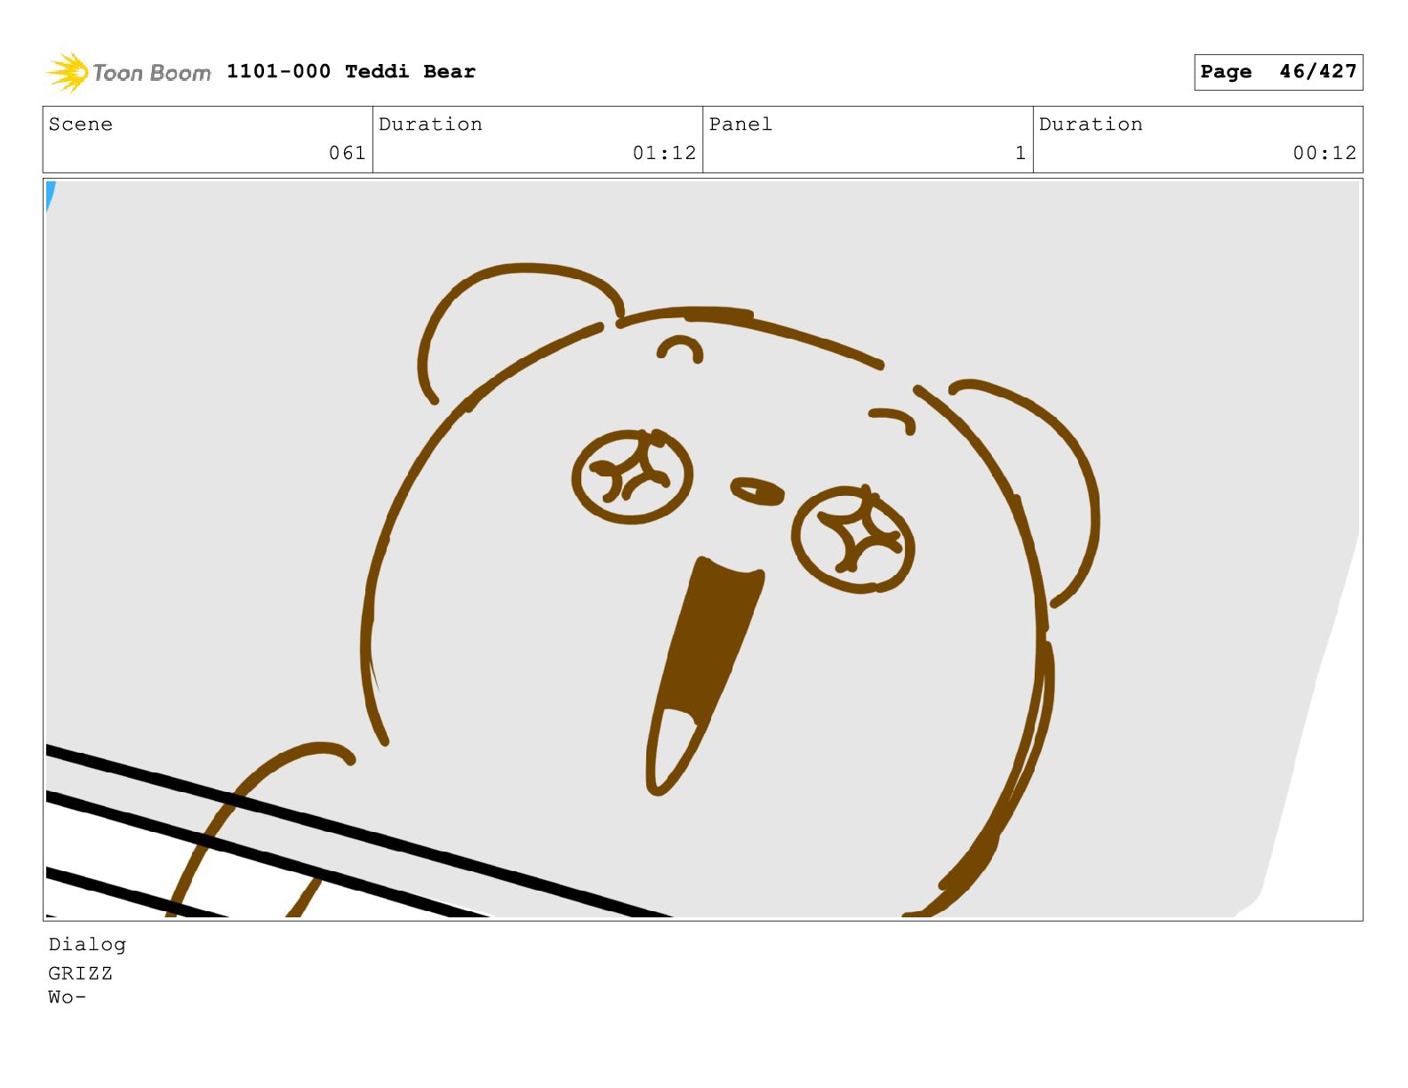Select the Scene number '061'

348,153
